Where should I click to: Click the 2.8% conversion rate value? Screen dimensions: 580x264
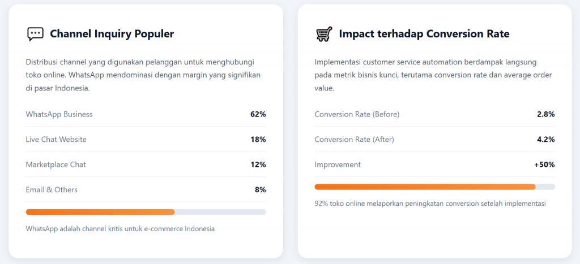pos(545,114)
